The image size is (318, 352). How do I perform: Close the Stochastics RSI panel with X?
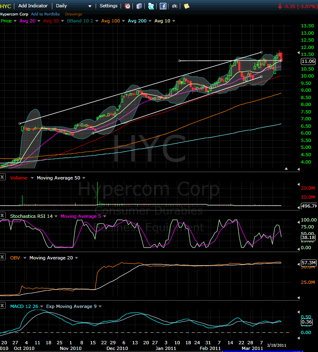click(2, 215)
